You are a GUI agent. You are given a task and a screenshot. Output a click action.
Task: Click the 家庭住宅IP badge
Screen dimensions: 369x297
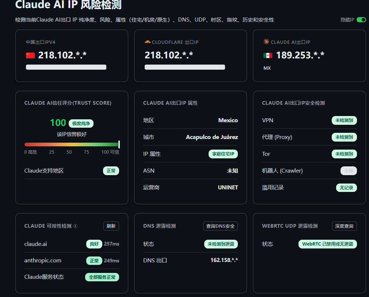pos(223,154)
